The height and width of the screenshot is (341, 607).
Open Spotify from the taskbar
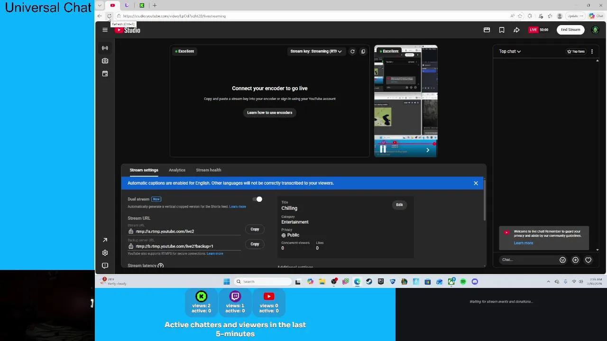pos(463,282)
